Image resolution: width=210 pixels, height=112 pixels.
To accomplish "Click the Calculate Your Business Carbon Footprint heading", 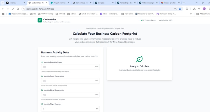I will [x=105, y=34].
